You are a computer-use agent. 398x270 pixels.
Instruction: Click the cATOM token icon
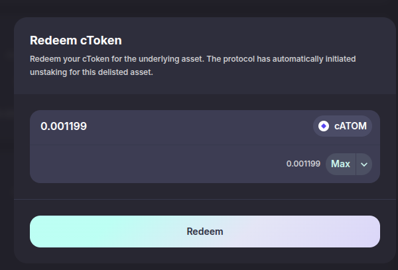[x=324, y=126]
